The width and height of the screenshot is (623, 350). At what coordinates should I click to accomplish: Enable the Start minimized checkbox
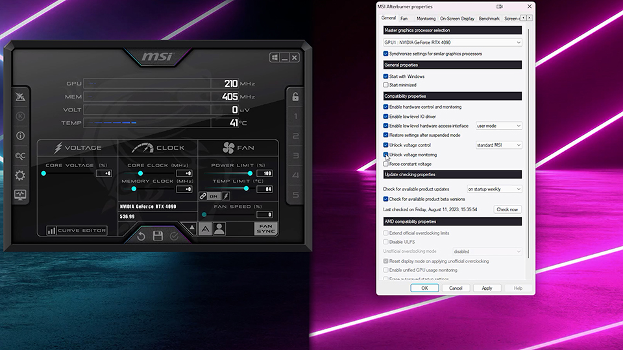pyautogui.click(x=386, y=85)
